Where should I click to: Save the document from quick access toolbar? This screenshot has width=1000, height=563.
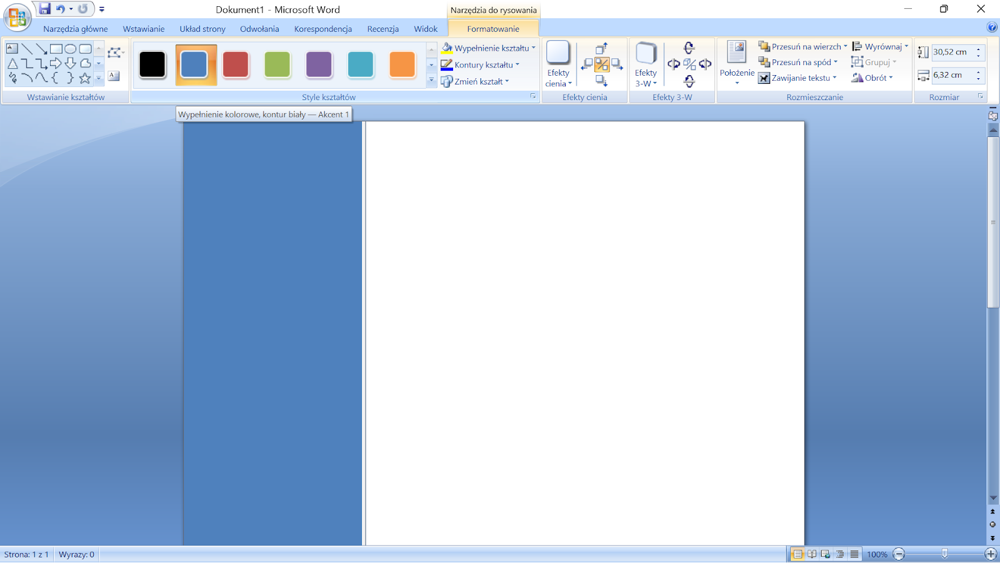(44, 9)
